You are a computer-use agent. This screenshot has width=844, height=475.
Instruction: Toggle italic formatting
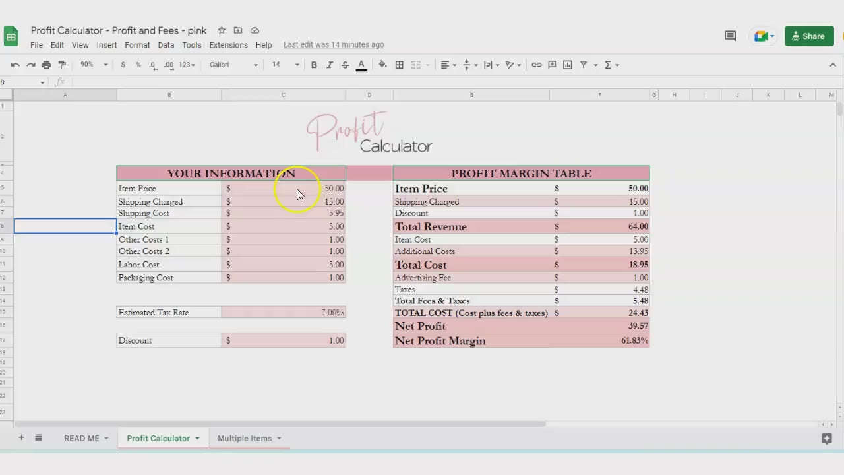(x=329, y=65)
